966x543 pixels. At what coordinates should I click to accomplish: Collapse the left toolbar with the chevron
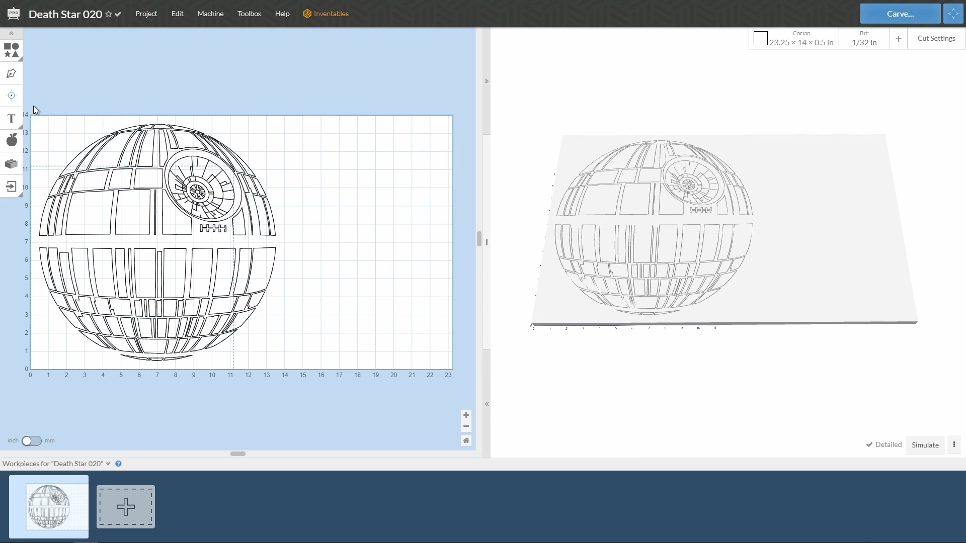(x=11, y=33)
